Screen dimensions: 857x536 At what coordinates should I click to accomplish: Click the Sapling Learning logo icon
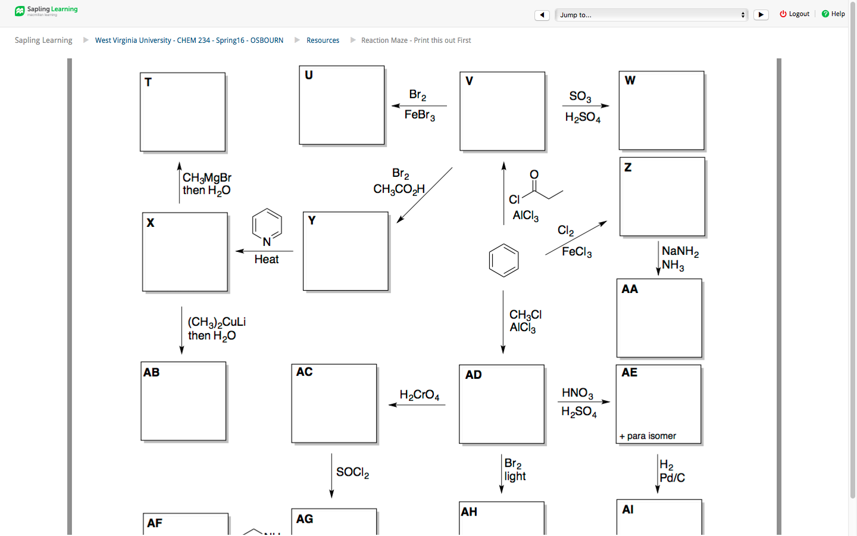pyautogui.click(x=20, y=10)
